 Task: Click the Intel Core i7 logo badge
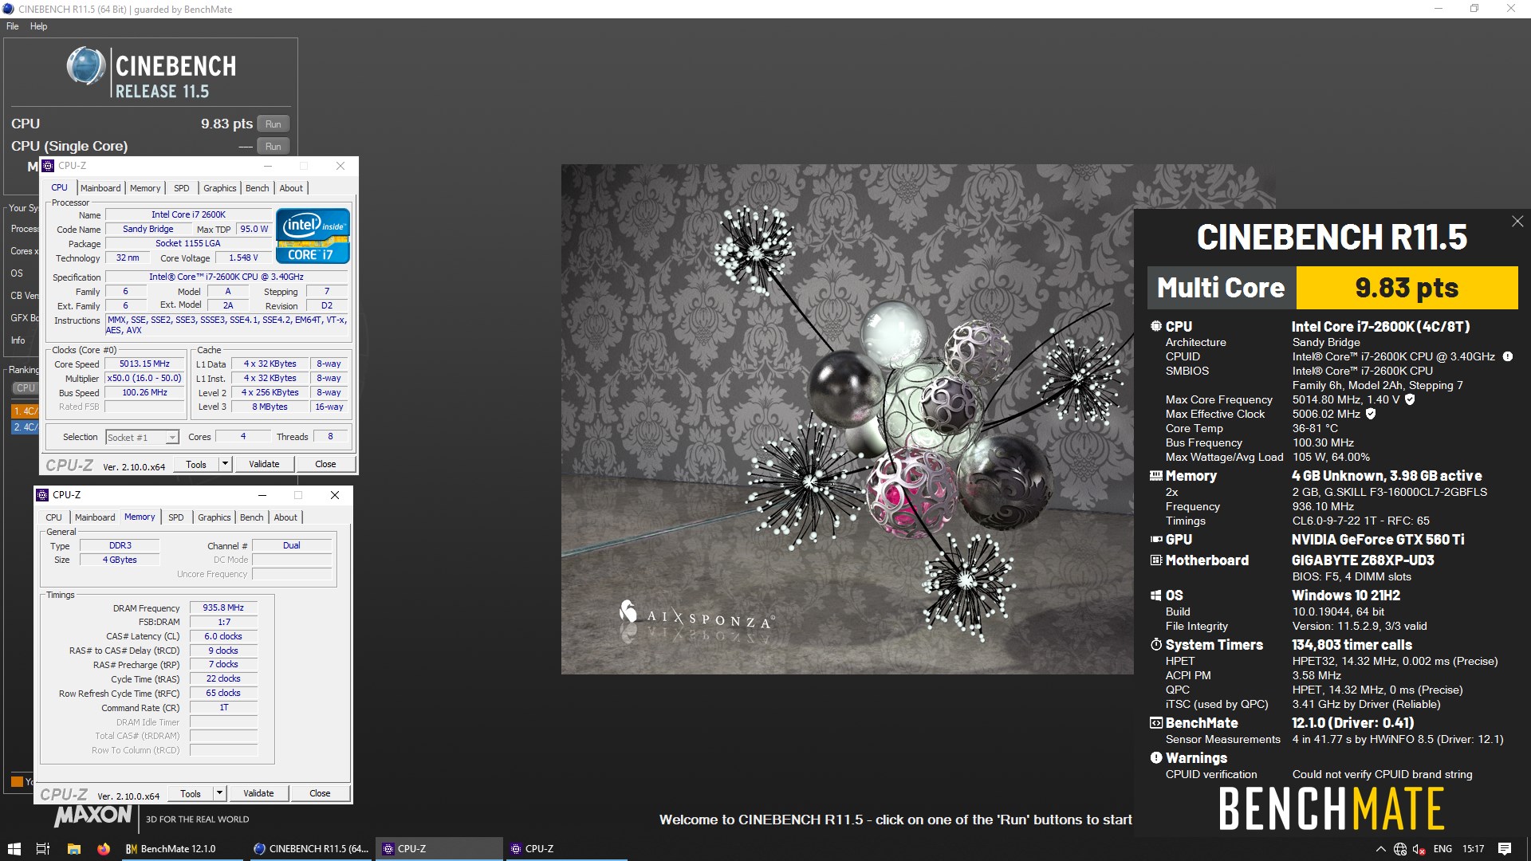pyautogui.click(x=313, y=236)
